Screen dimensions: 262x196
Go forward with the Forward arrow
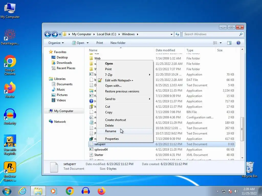[x=55, y=34]
